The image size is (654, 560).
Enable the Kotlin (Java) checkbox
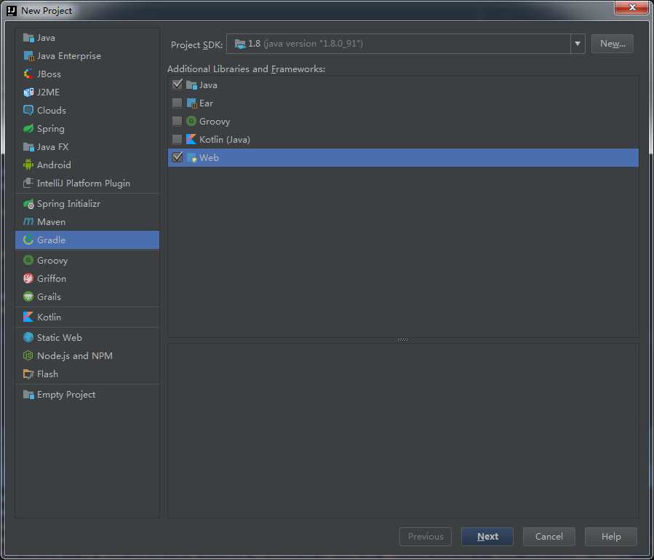[x=178, y=139]
